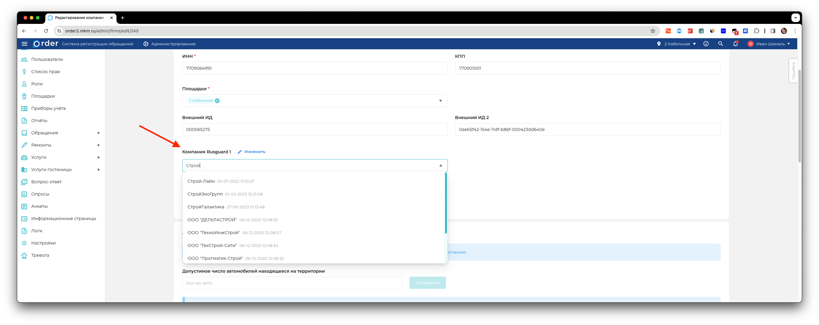Open the Площадки field dropdown arrow
819x325 pixels.
[x=440, y=101]
